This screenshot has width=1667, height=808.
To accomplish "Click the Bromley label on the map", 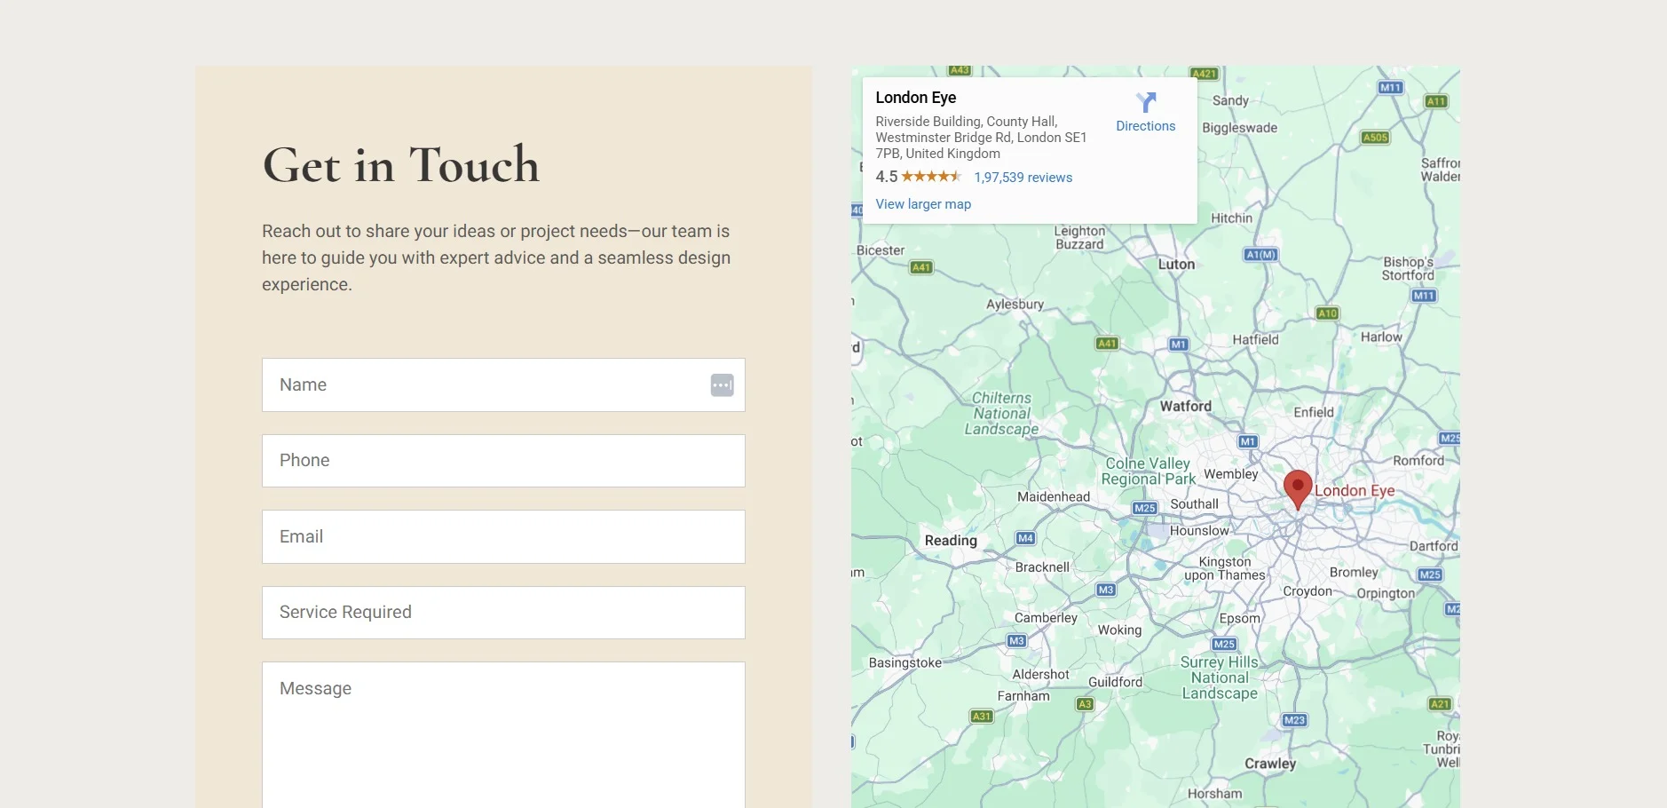I will 1354,573.
